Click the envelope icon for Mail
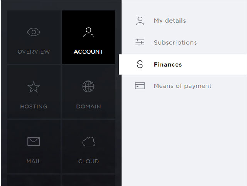 click(34, 141)
